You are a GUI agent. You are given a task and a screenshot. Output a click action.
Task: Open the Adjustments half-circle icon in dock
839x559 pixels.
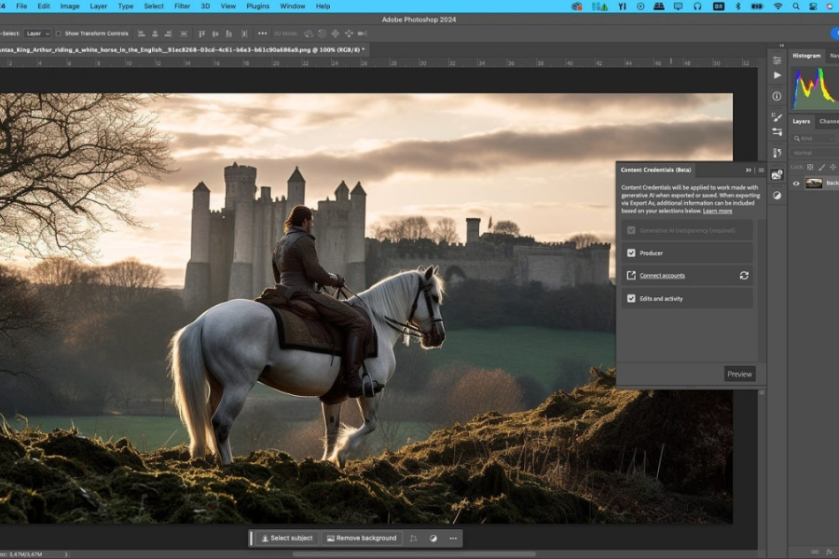coord(777,196)
